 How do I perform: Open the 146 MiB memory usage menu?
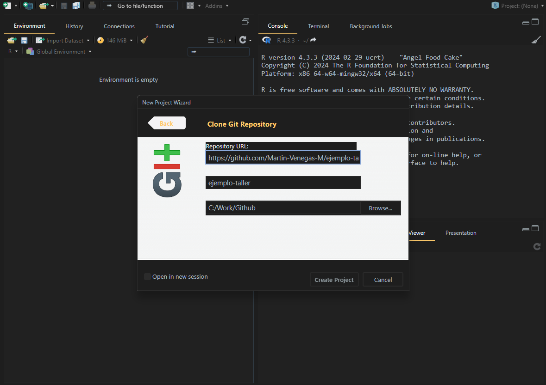[115, 40]
